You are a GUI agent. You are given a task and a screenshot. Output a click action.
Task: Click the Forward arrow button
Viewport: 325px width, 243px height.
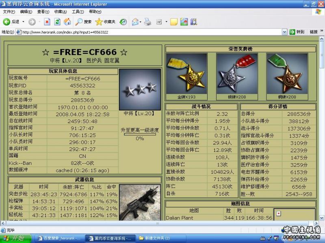click(x=32, y=22)
